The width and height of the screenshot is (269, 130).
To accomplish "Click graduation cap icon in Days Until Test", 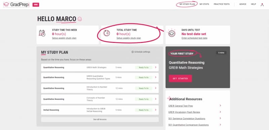I will pyautogui.click(x=171, y=33).
